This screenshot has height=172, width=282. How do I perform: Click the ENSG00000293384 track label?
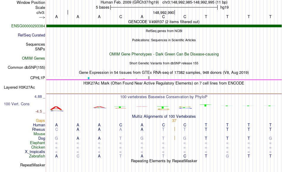28,26
